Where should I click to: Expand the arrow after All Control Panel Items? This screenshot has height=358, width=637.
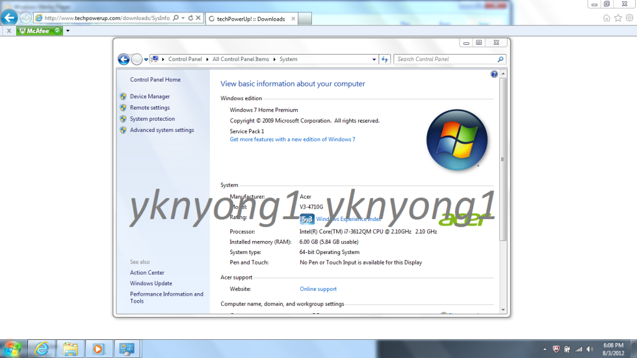point(274,59)
